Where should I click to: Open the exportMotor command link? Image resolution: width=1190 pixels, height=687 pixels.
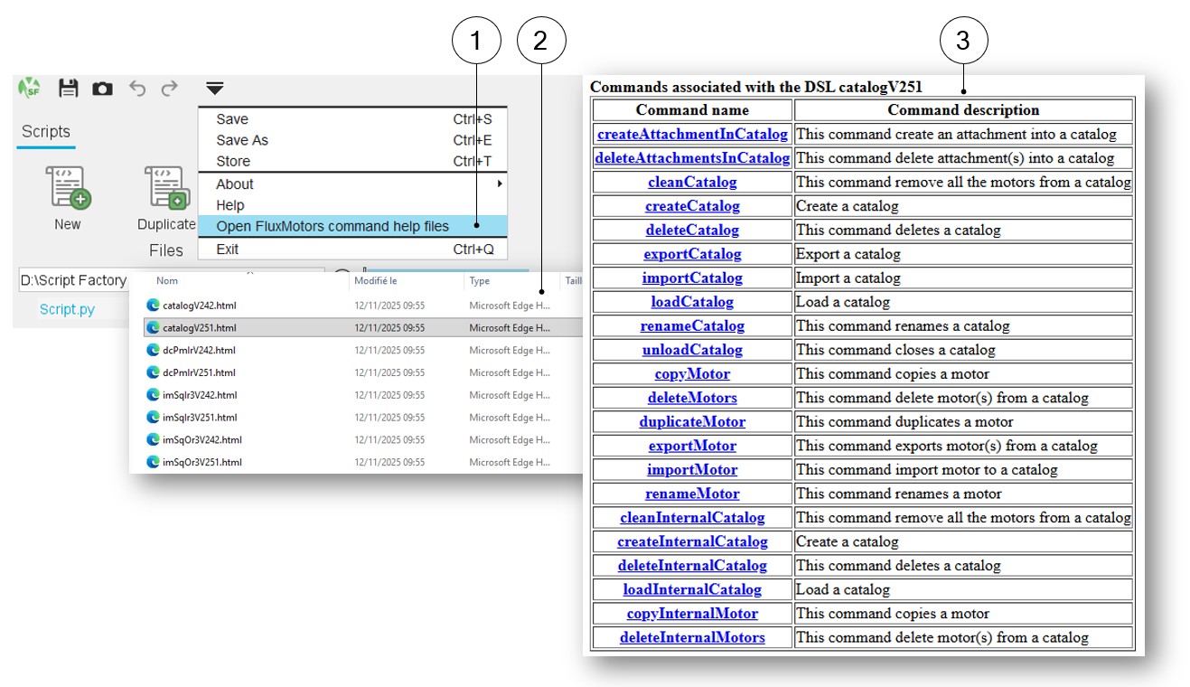pyautogui.click(x=692, y=446)
